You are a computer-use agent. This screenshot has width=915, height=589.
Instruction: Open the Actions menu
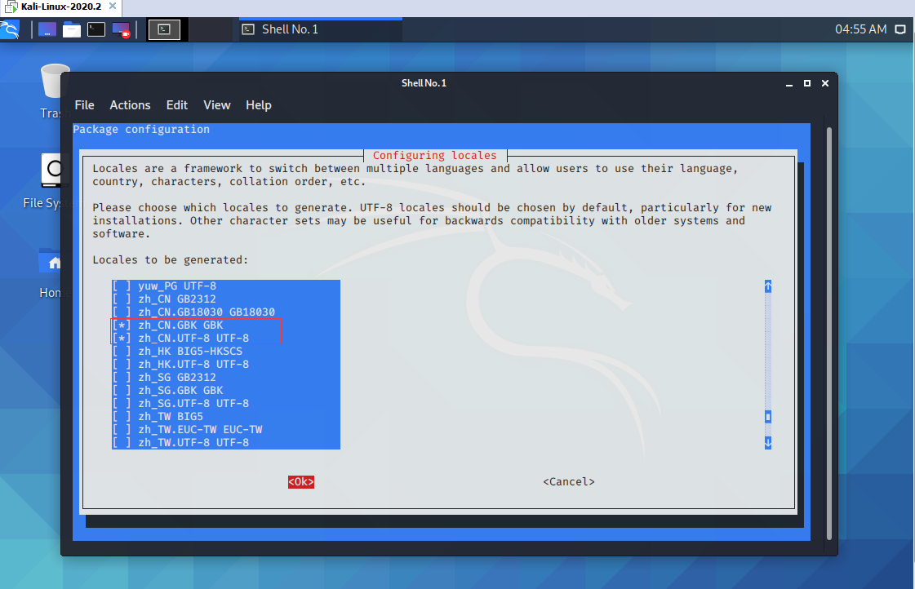[130, 105]
